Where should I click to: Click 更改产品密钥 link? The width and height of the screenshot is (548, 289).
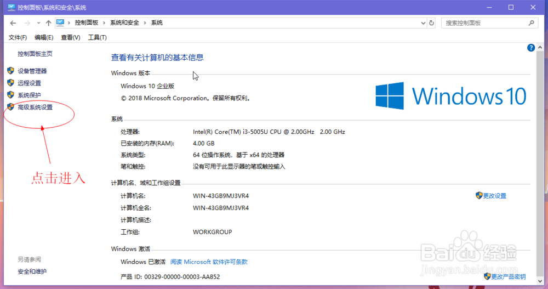[x=509, y=277]
